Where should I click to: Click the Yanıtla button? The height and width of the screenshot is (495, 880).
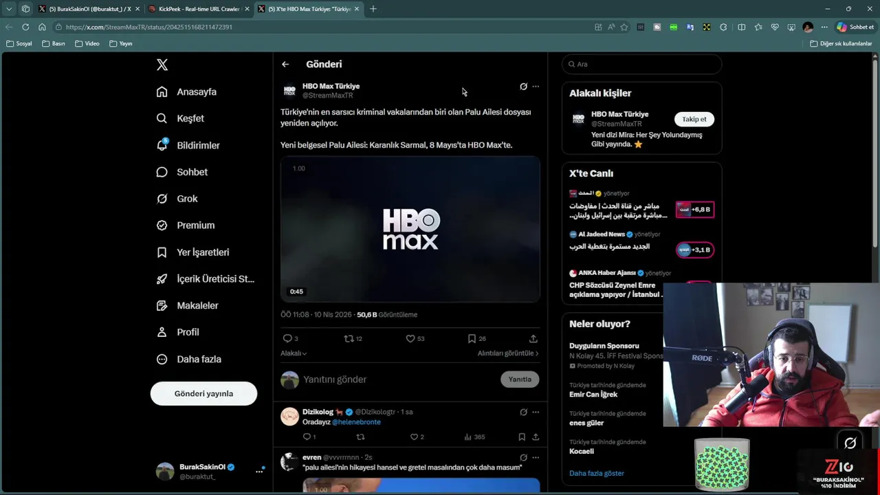[520, 379]
